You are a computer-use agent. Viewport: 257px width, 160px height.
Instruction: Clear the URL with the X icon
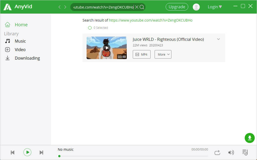[x=137, y=7]
